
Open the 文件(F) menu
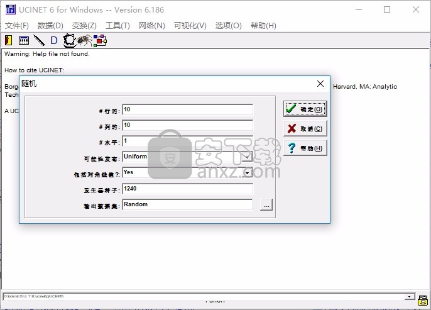[16, 26]
